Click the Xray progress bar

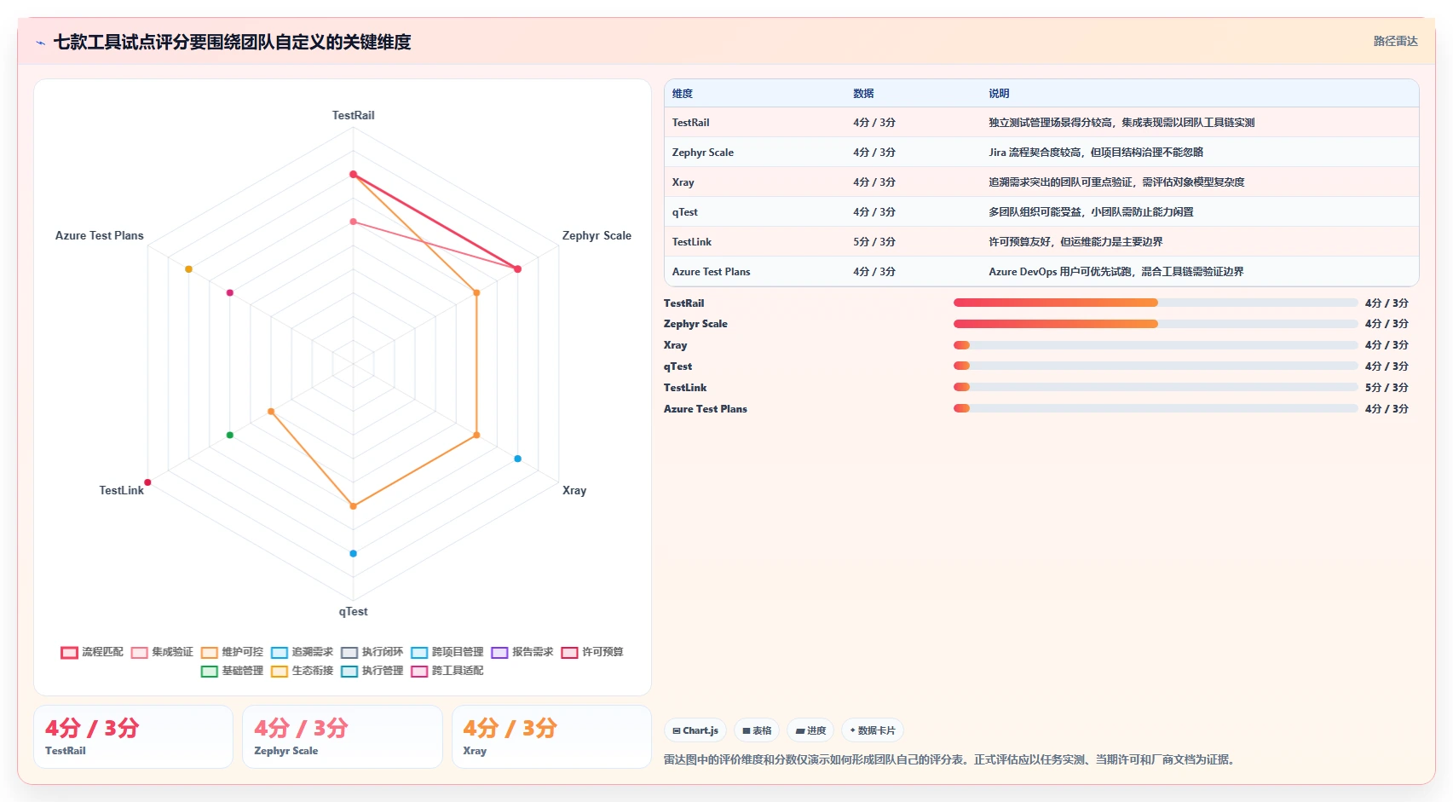pos(1155,345)
